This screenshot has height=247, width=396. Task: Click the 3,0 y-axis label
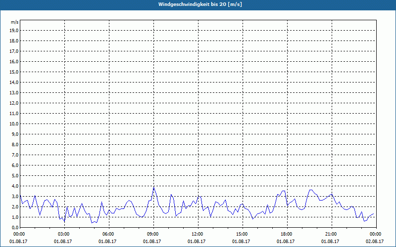click(x=15, y=196)
